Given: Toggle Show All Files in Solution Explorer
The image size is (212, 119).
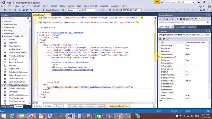Looking at the screenshot, I should (187, 19).
